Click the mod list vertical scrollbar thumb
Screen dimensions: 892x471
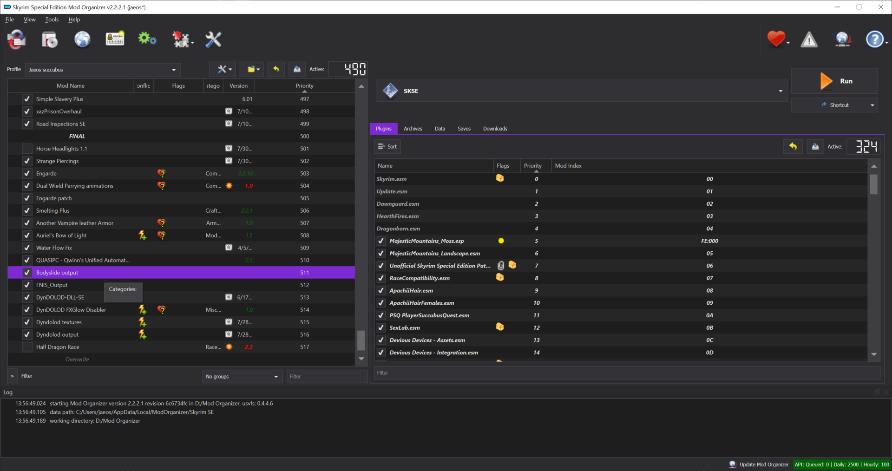(x=361, y=340)
